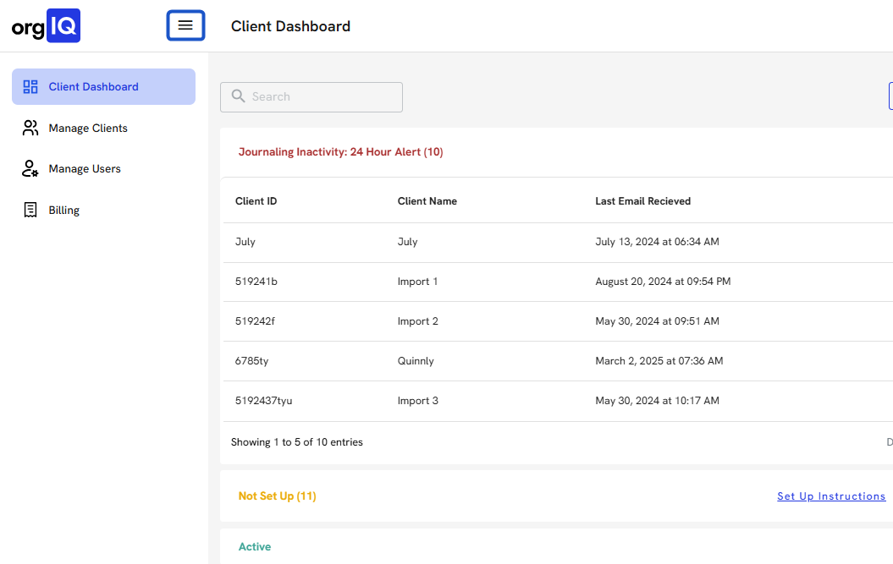This screenshot has width=893, height=564.
Task: Select the Import 1 client row
Action: (417, 282)
